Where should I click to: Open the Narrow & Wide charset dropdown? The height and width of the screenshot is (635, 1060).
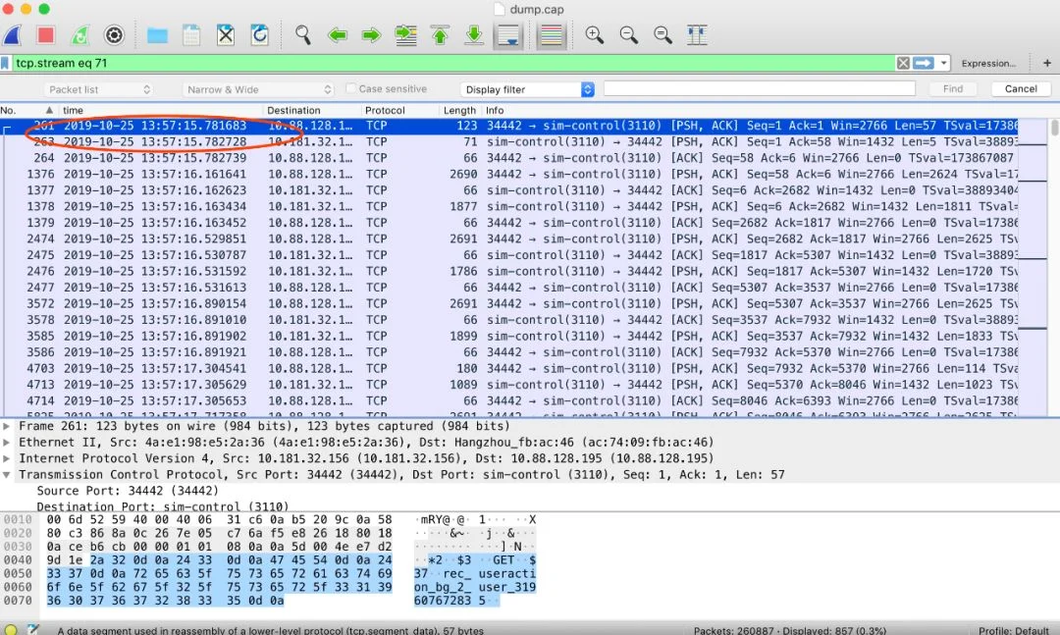tap(258, 89)
